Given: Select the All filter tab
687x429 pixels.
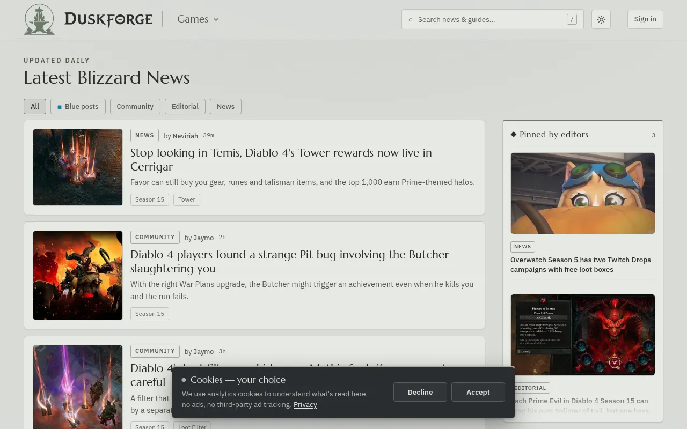Looking at the screenshot, I should click(x=35, y=106).
